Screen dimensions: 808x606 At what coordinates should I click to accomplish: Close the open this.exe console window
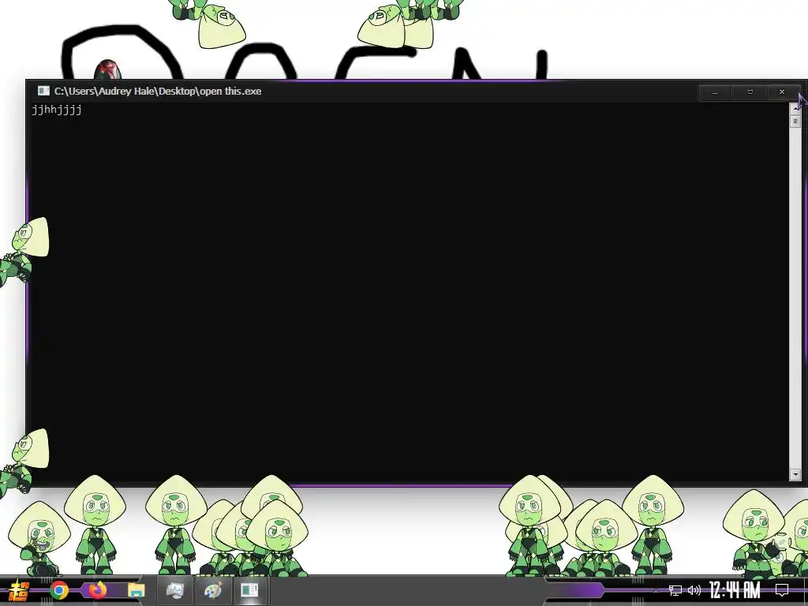tap(782, 92)
